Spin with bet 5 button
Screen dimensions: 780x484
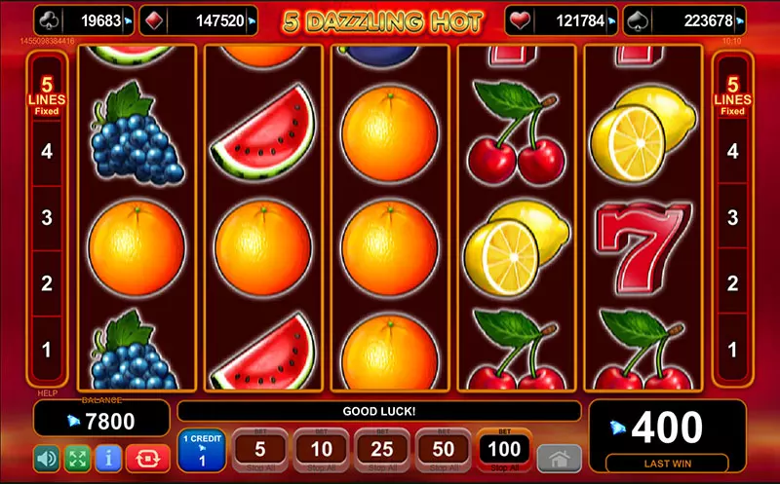pyautogui.click(x=260, y=450)
